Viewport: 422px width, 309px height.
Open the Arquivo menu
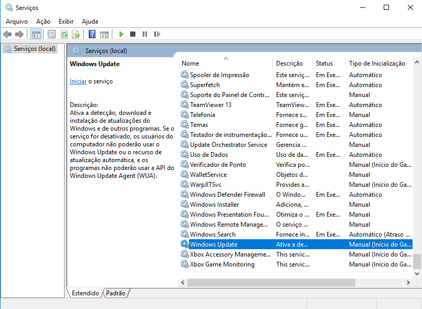click(x=17, y=22)
